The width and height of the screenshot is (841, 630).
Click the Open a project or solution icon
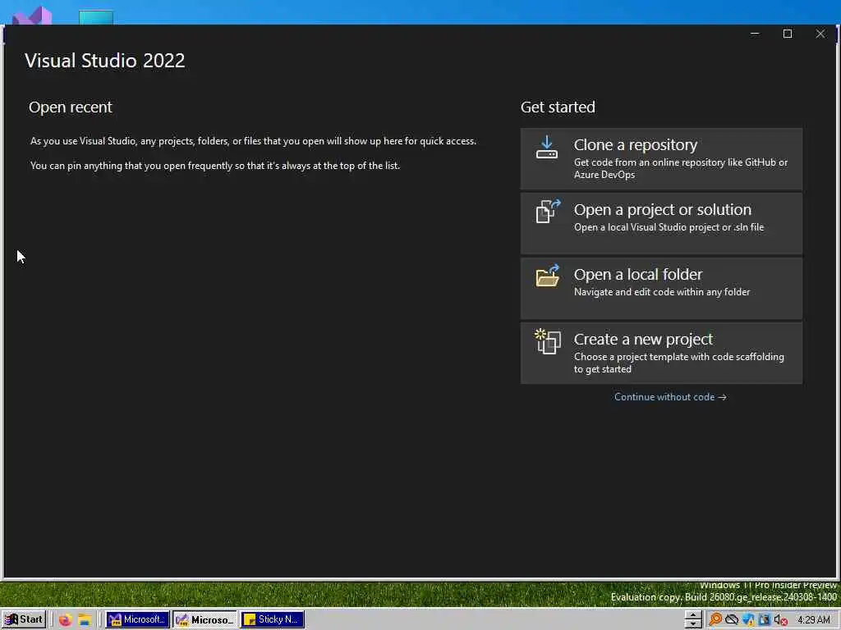point(548,211)
